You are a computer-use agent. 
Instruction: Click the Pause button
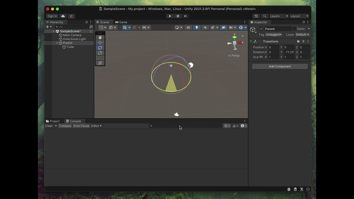click(x=178, y=16)
